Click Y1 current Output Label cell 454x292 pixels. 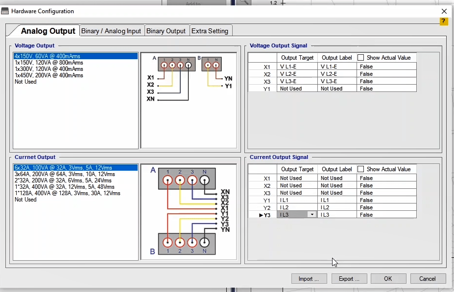(337, 200)
